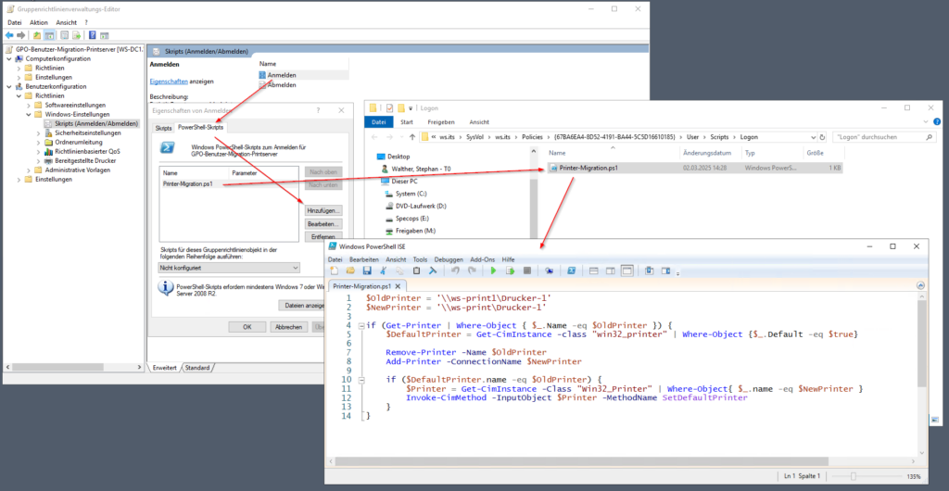Open the Tools menu in PowerShell ISE
The width and height of the screenshot is (949, 491).
[420, 258]
